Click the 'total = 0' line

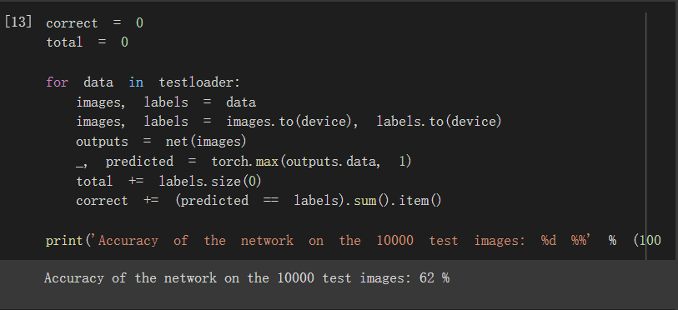pos(87,42)
